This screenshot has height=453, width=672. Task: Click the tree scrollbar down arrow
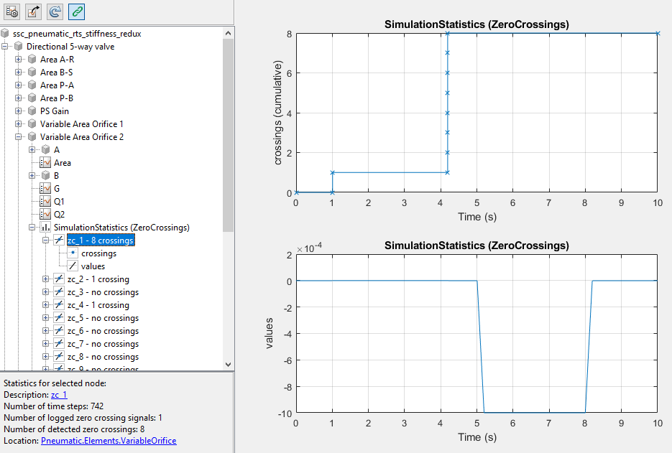[228, 365]
